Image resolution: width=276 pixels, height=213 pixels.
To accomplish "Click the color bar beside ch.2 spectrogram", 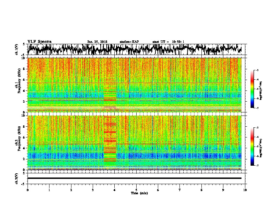I will (252, 147).
